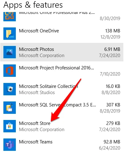
Task: Click the SQL Server Compact icon
Action: (10, 108)
